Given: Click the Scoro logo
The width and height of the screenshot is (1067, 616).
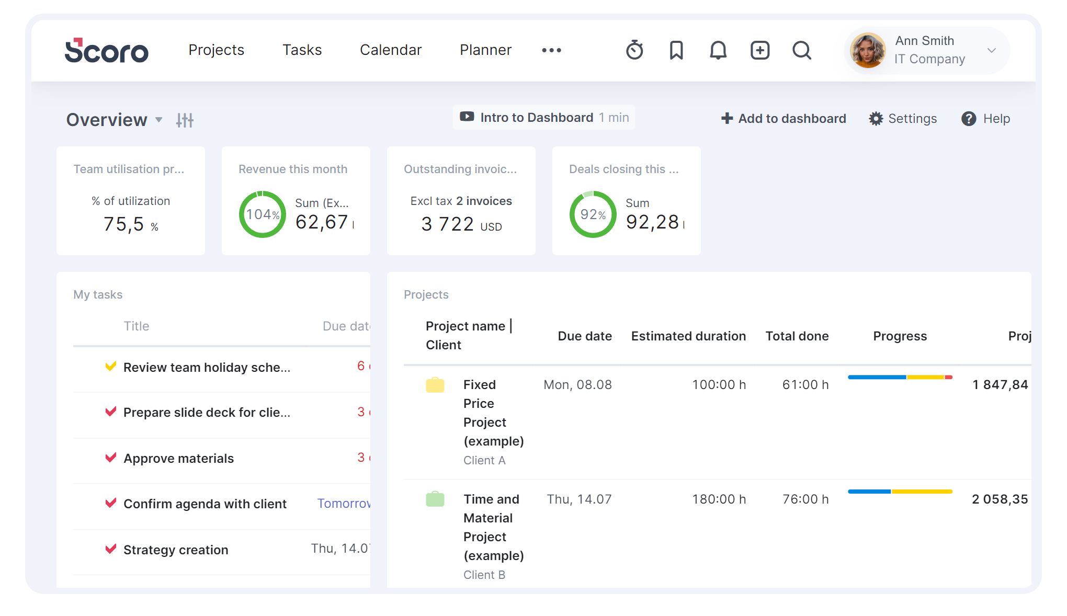Looking at the screenshot, I should pyautogui.click(x=107, y=51).
